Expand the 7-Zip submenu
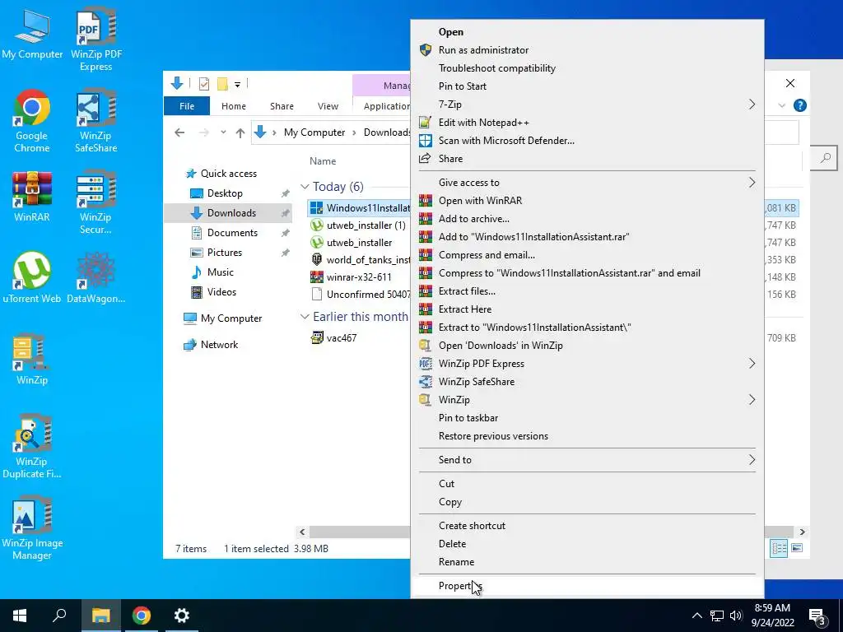843x632 pixels. pos(587,105)
